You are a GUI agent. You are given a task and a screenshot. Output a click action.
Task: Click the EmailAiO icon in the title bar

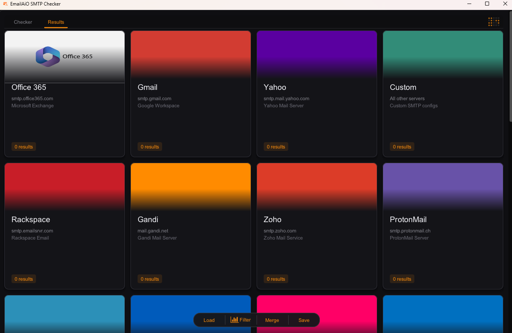(x=5, y=4)
